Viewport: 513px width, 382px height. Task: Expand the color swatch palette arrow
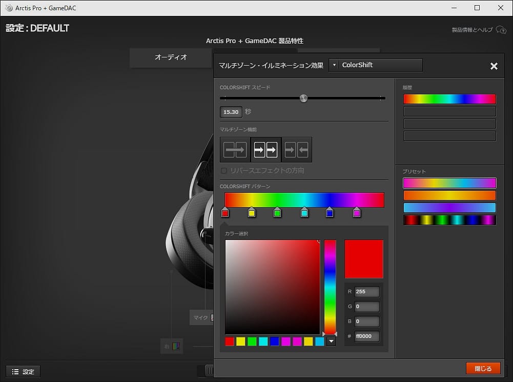click(331, 341)
